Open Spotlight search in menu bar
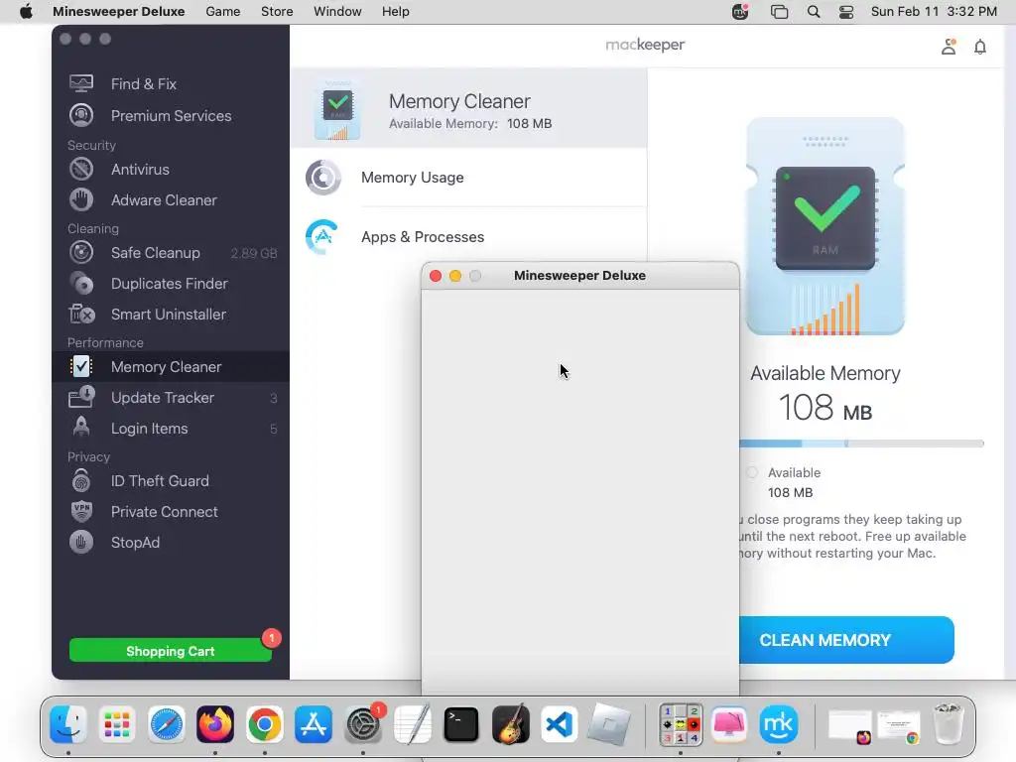The image size is (1016, 762). tap(814, 12)
